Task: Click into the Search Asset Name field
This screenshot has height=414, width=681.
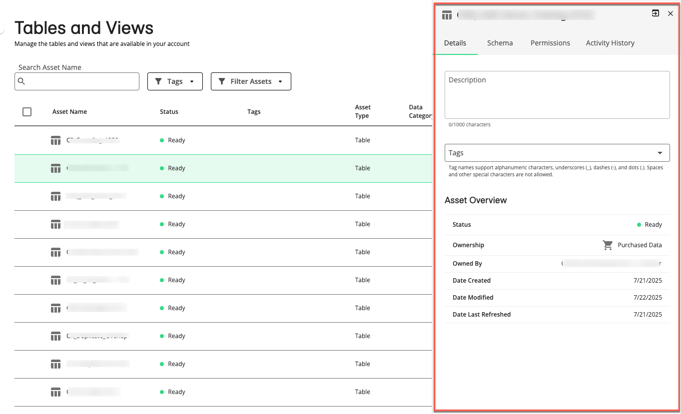Action: pos(77,81)
